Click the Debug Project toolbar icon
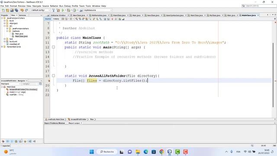Image resolution: width=277 pixels, height=156 pixels. pos(68,10)
